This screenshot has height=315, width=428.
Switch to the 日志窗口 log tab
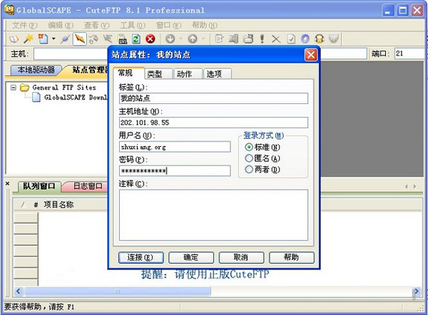point(87,186)
